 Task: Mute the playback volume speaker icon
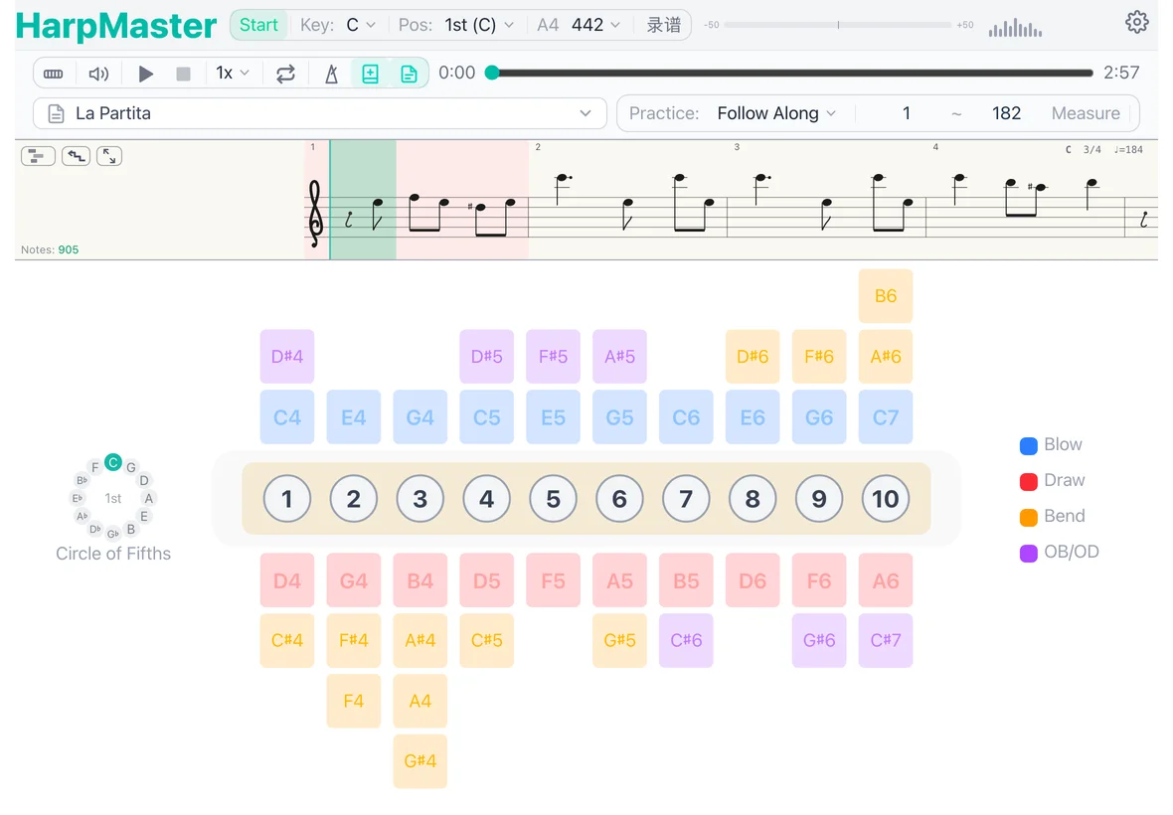click(x=99, y=73)
